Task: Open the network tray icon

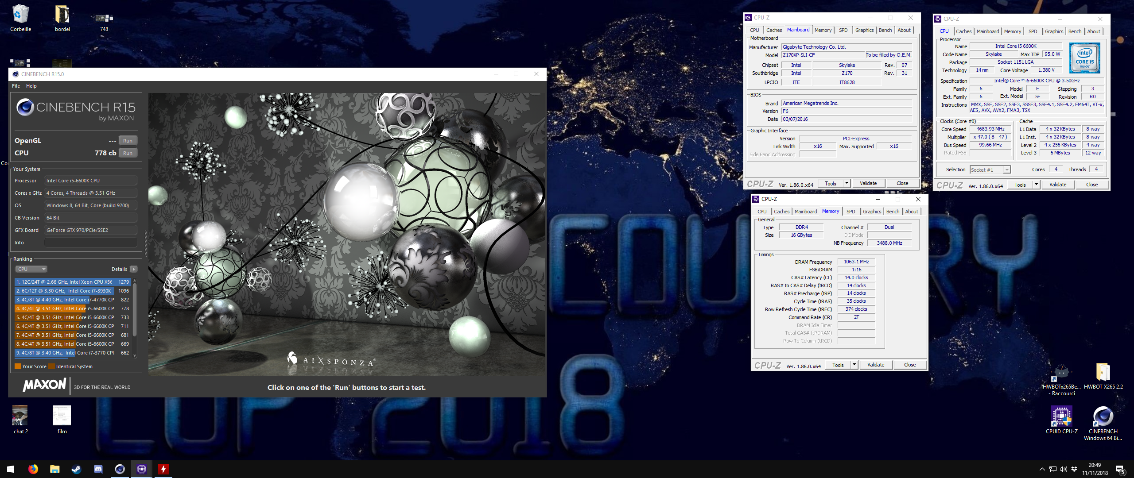Action: pyautogui.click(x=1052, y=469)
